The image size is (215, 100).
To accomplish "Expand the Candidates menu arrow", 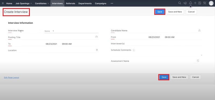I will tap(48, 4).
